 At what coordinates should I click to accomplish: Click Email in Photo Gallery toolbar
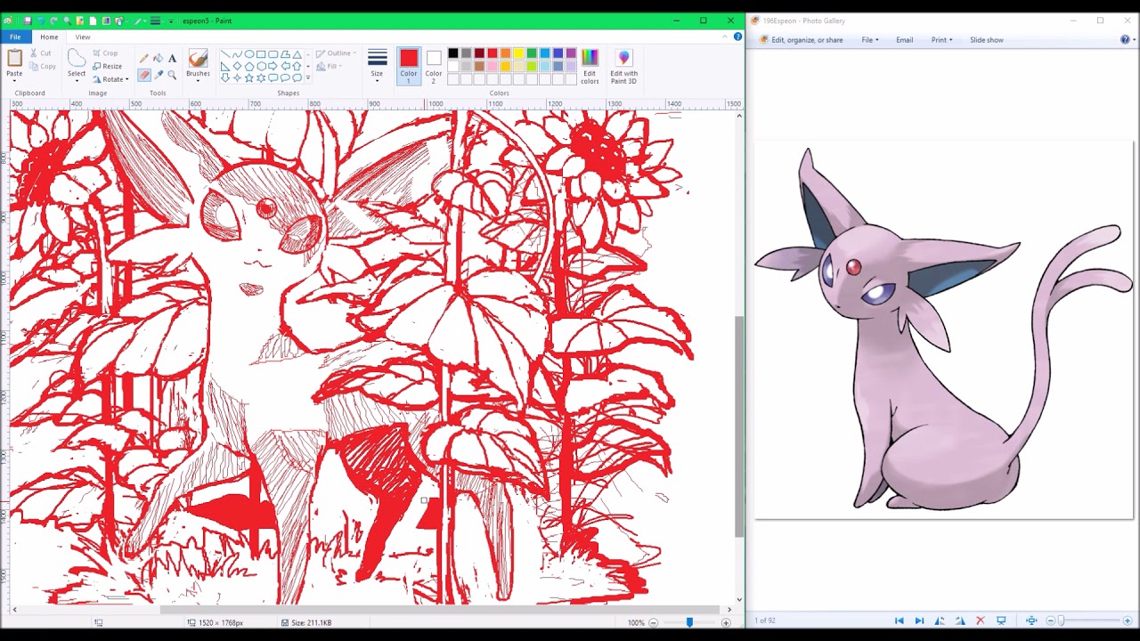[904, 39]
